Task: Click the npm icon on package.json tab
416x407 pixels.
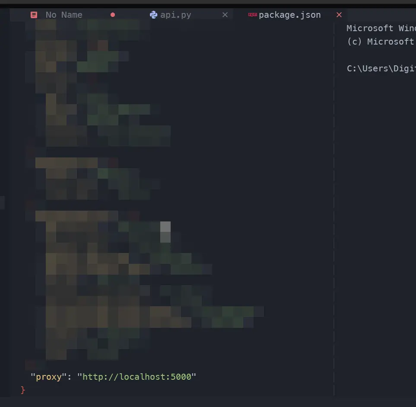Action: 252,15
